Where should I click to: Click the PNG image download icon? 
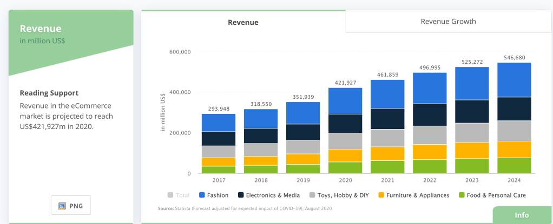pos(62,206)
